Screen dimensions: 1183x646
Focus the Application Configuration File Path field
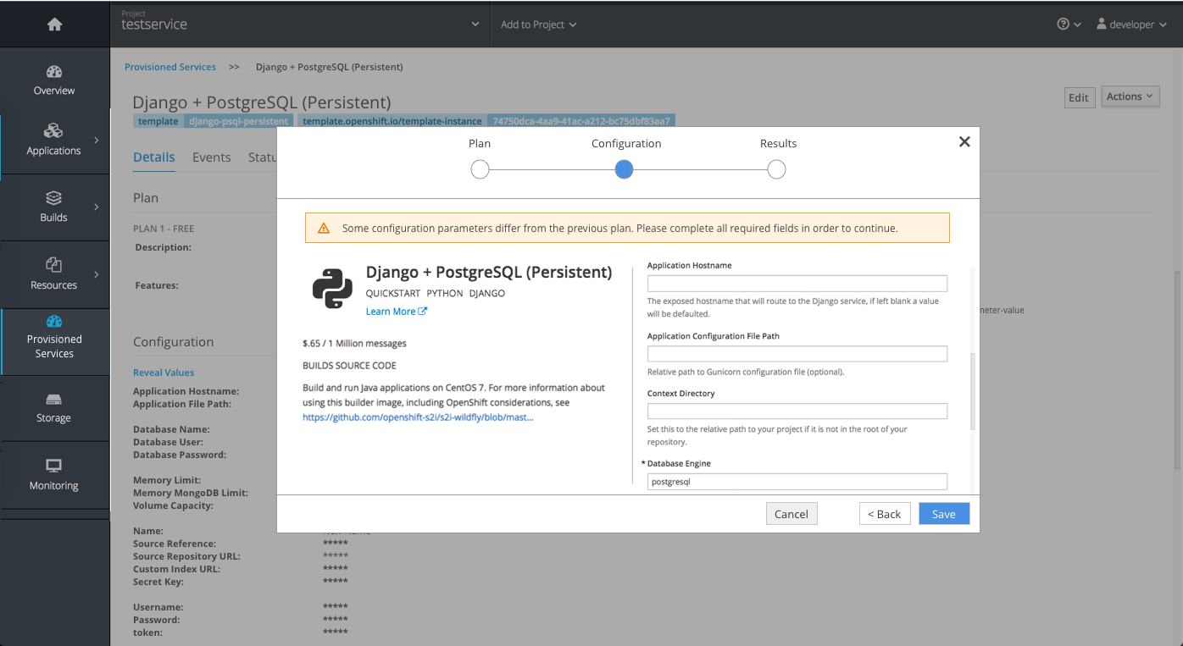(x=797, y=354)
